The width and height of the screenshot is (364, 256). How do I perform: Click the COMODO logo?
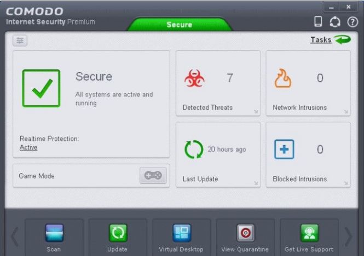(34, 11)
